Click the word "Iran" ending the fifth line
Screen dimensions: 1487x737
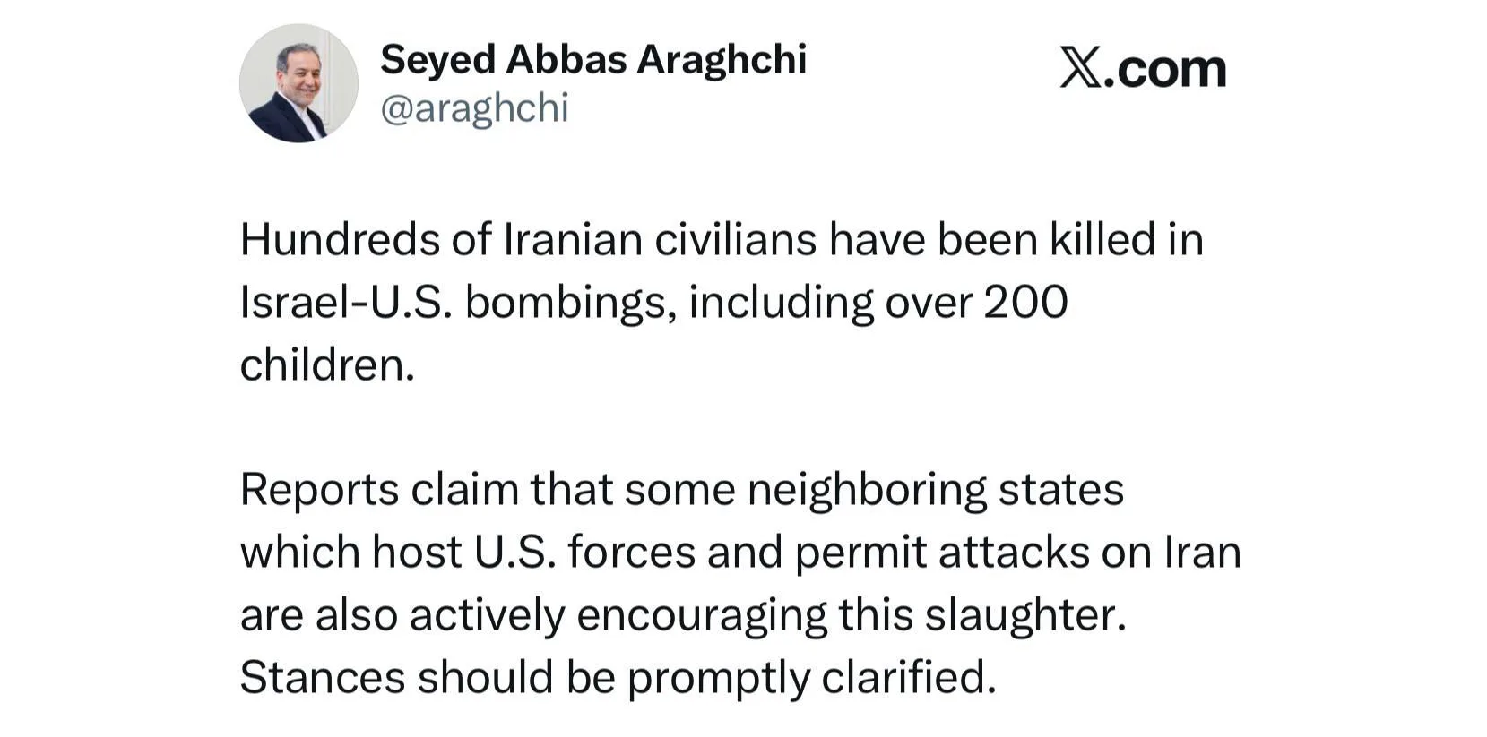tap(1202, 552)
